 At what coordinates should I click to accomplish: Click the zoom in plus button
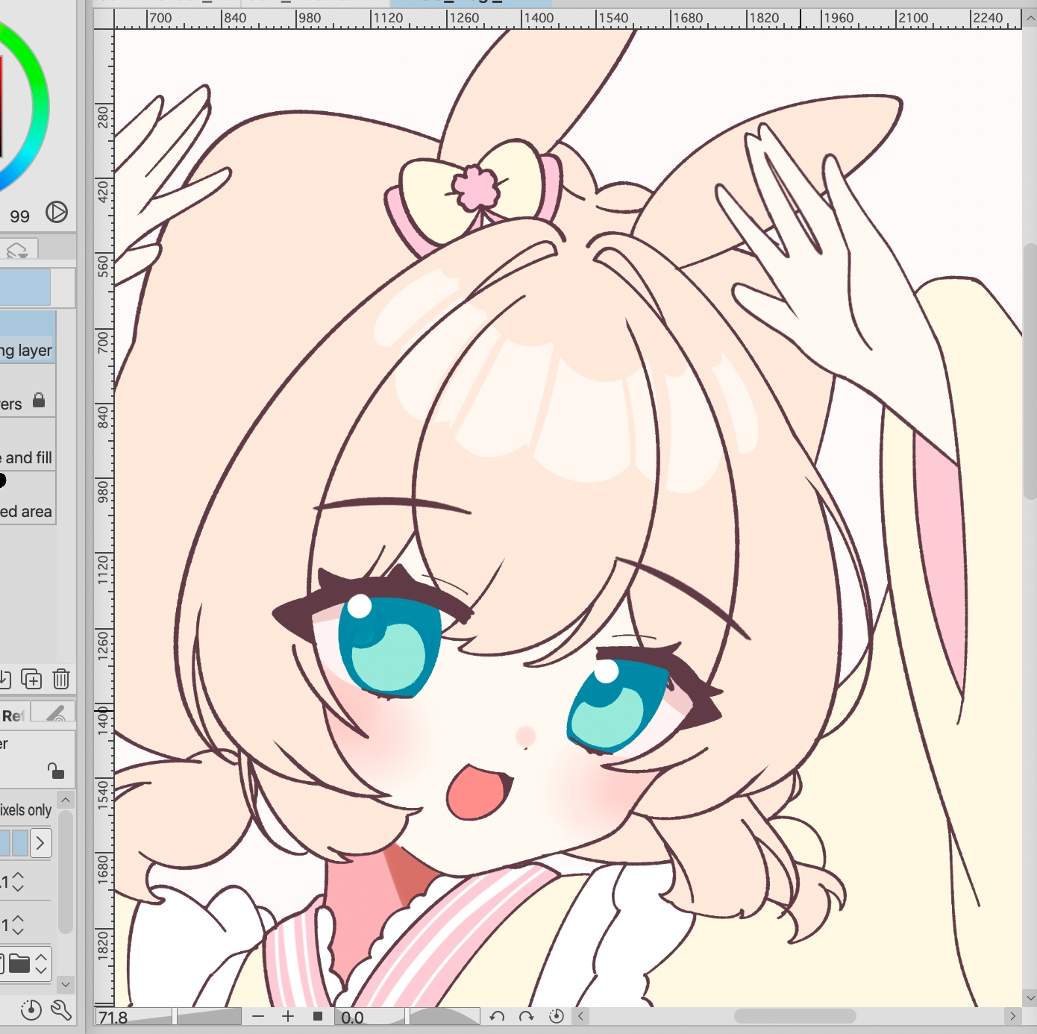click(288, 1016)
